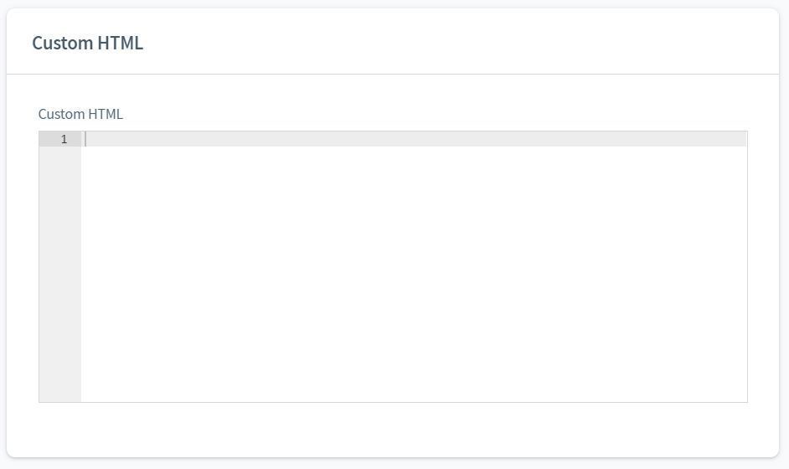Click the white space below the code editor

coord(393,429)
